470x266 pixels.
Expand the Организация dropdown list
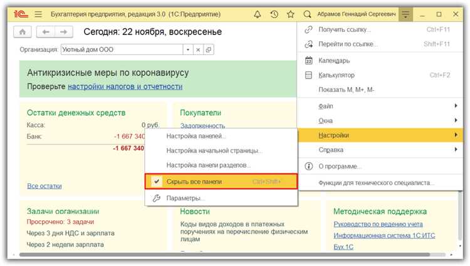(187, 49)
